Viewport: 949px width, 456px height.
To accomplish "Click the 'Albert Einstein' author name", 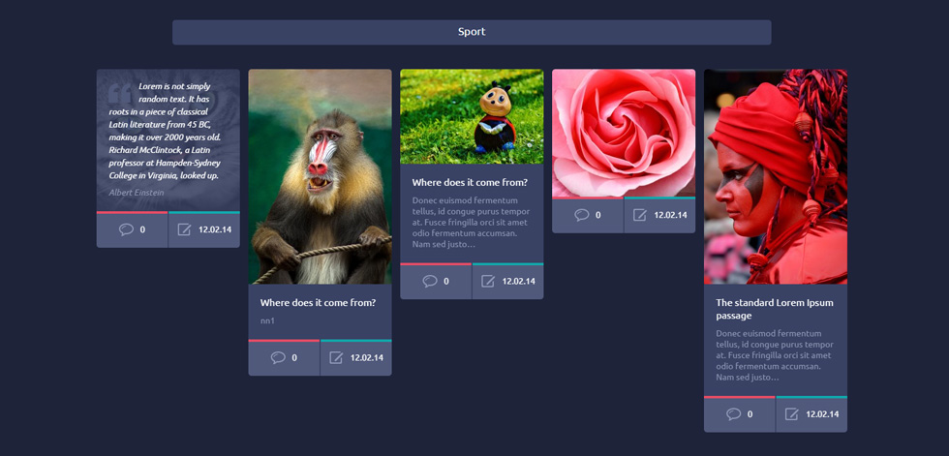I will 137,193.
